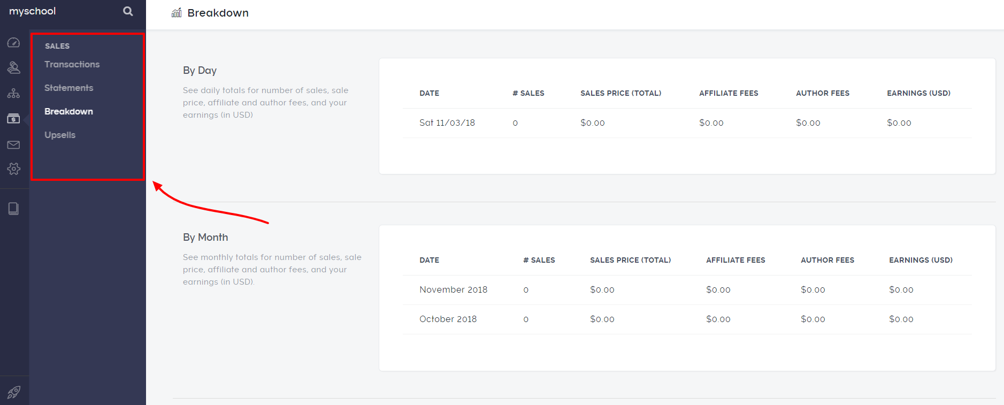
Task: Open the Emails envelope icon
Action: [x=14, y=145]
